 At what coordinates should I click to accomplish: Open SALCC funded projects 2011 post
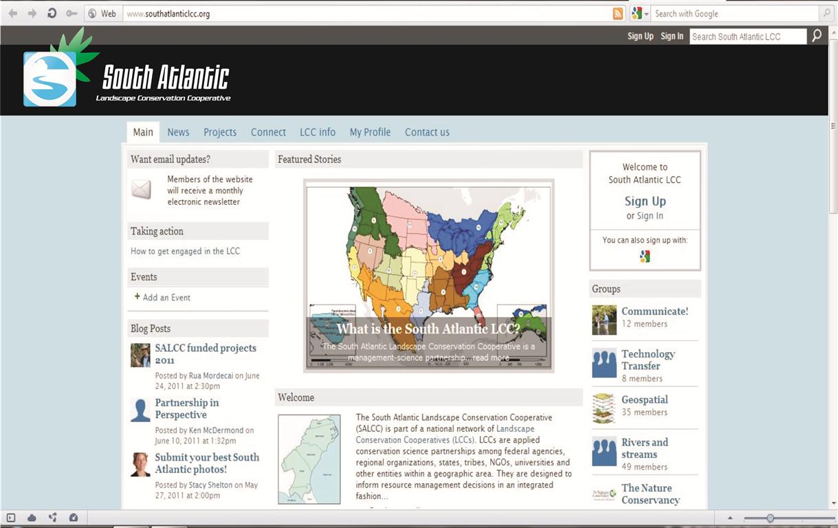coord(206,354)
